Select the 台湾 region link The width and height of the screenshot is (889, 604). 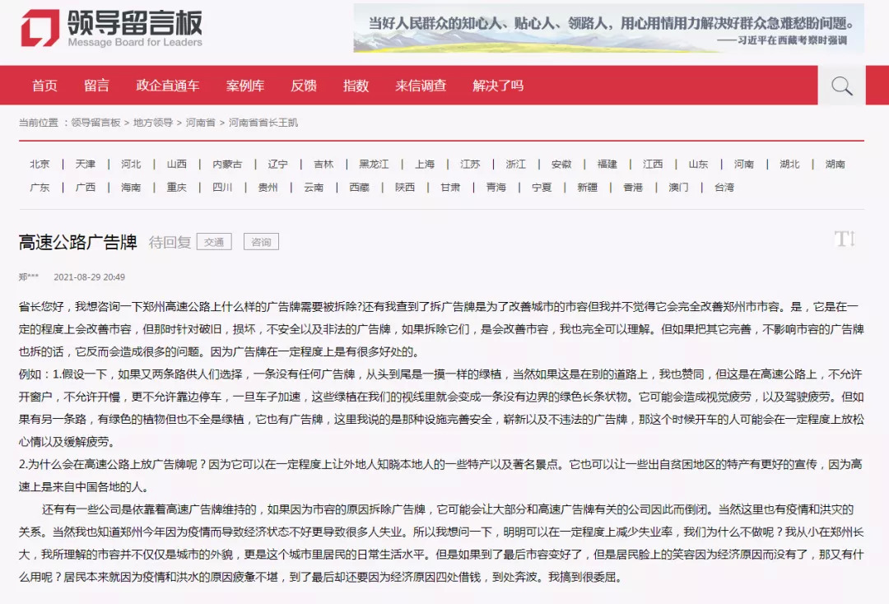[x=724, y=187]
